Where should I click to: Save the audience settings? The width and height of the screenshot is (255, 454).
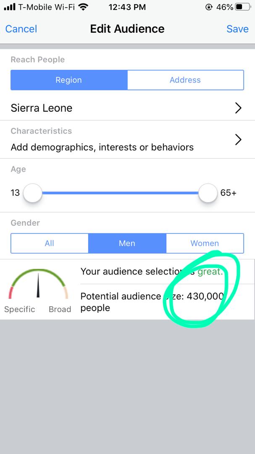click(x=237, y=29)
